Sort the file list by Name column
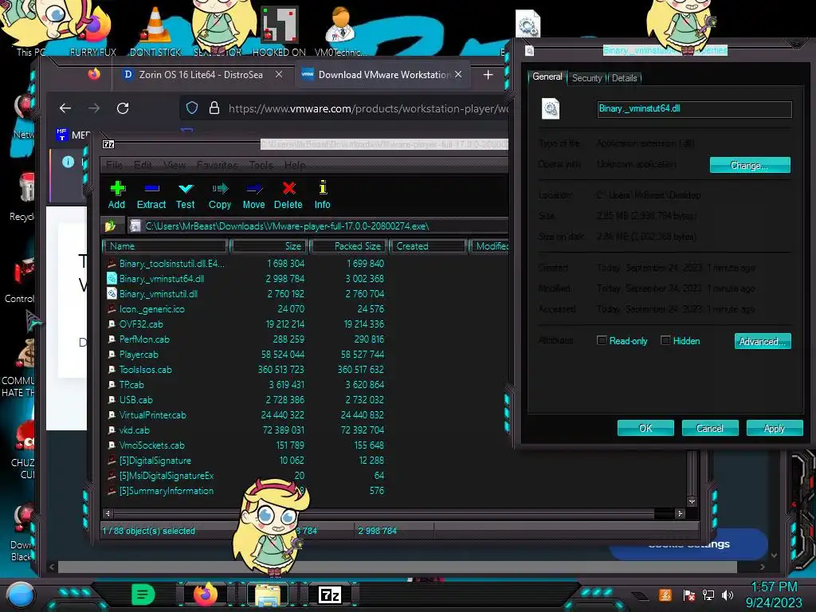Viewport: 816px width, 612px height. point(166,246)
